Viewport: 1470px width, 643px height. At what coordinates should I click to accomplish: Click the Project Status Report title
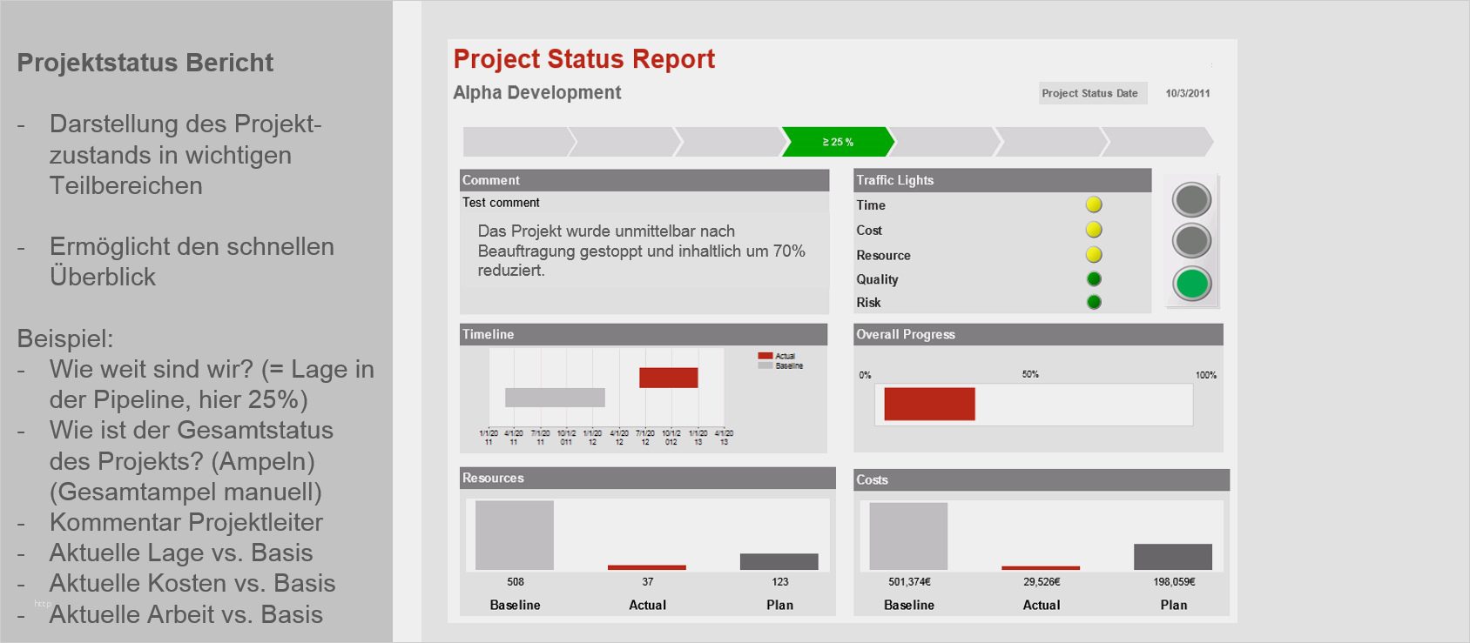click(x=584, y=58)
